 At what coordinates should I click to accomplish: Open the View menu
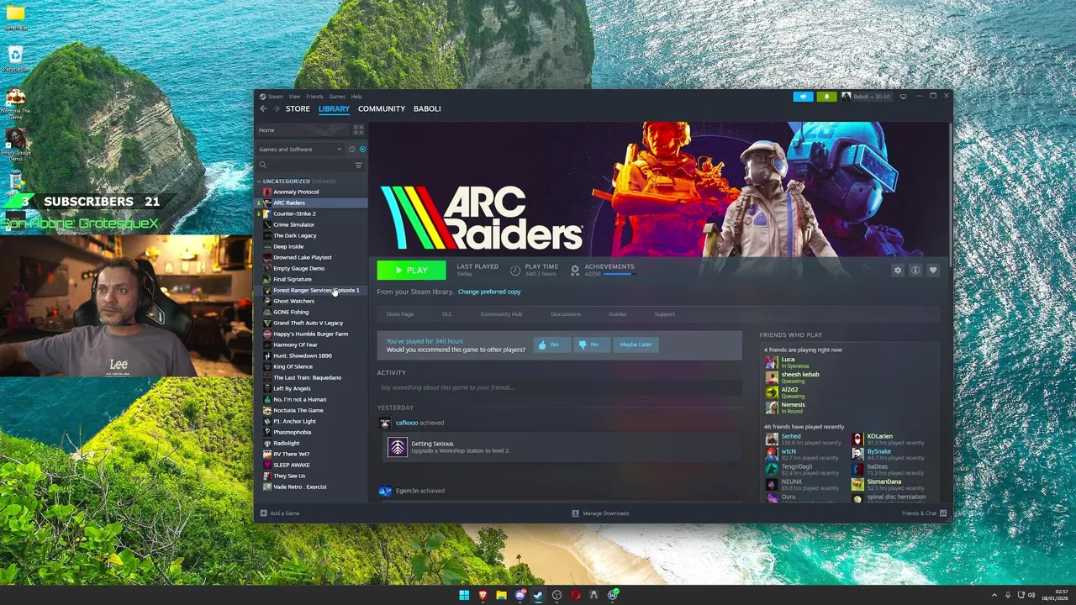294,97
